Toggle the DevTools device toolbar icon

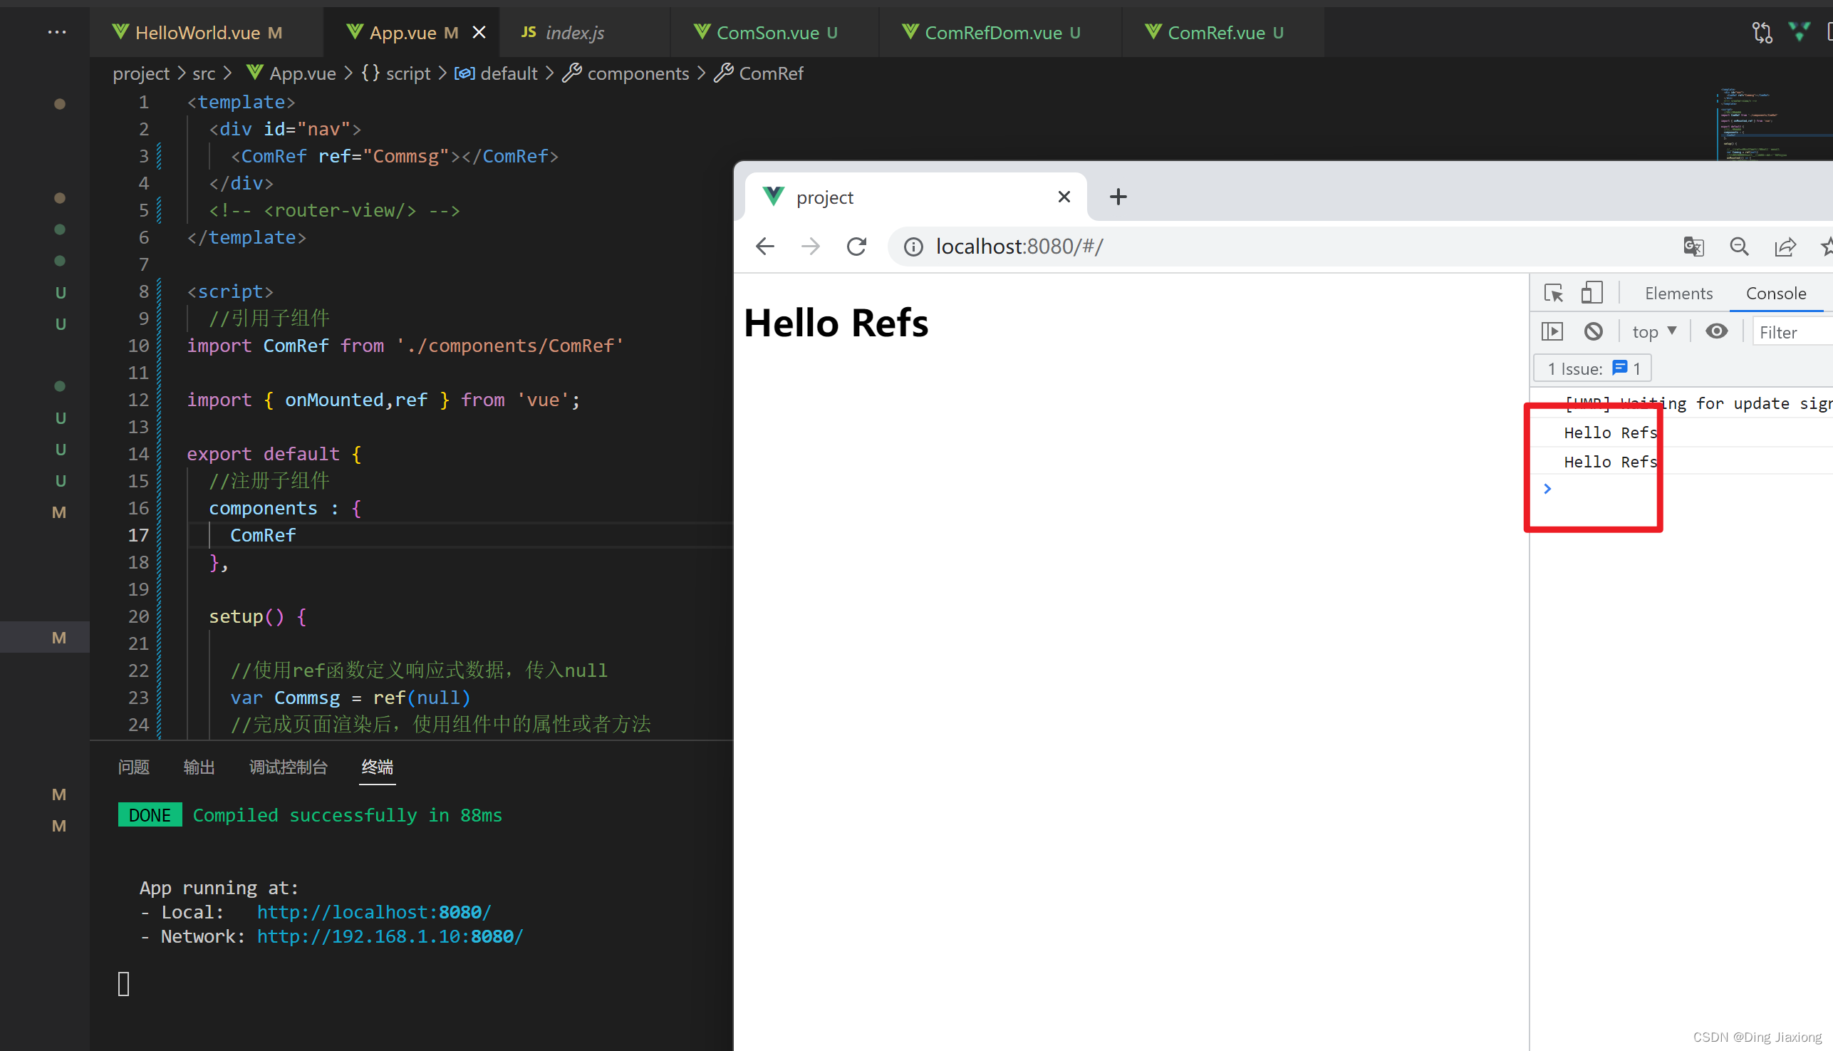1591,293
